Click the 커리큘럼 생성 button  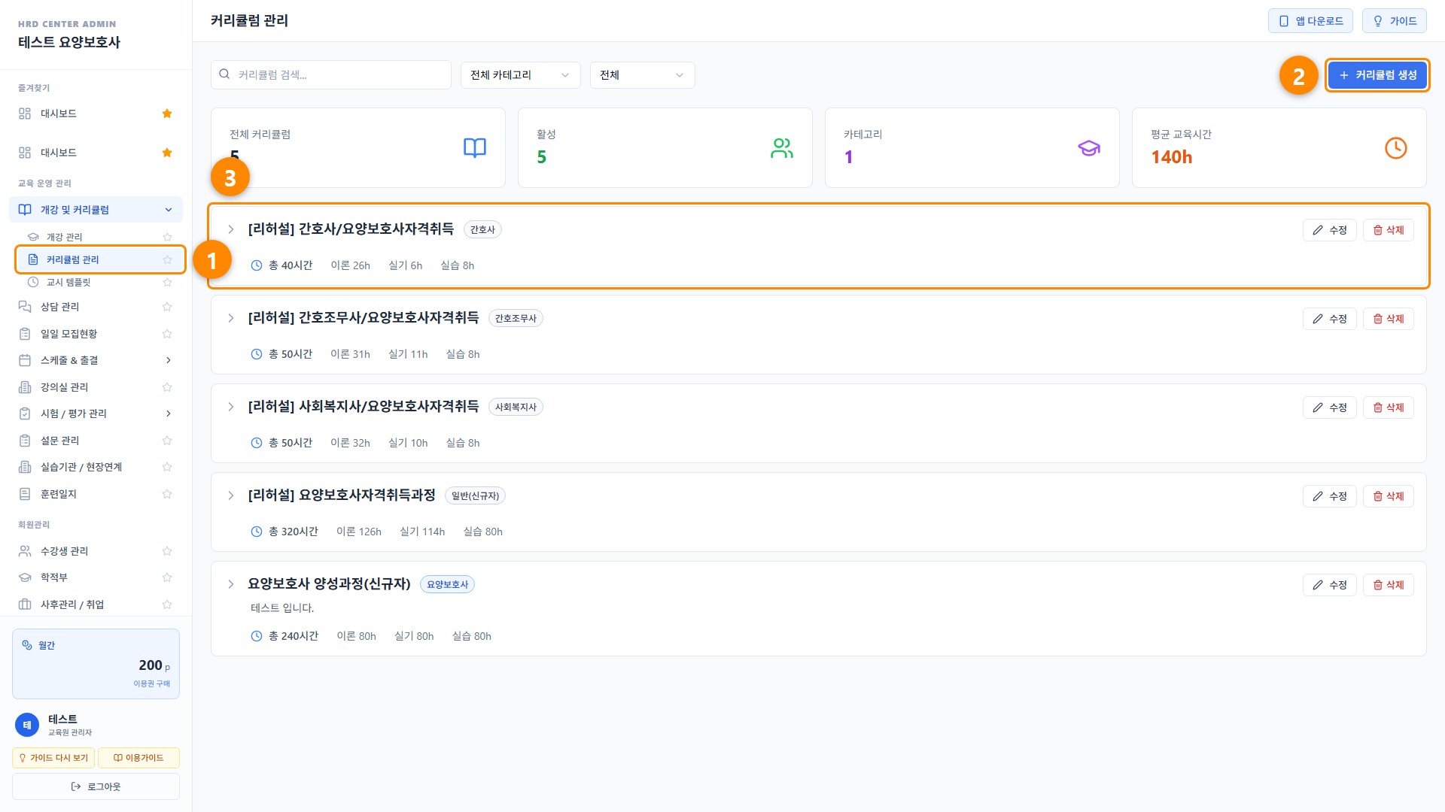point(1377,75)
